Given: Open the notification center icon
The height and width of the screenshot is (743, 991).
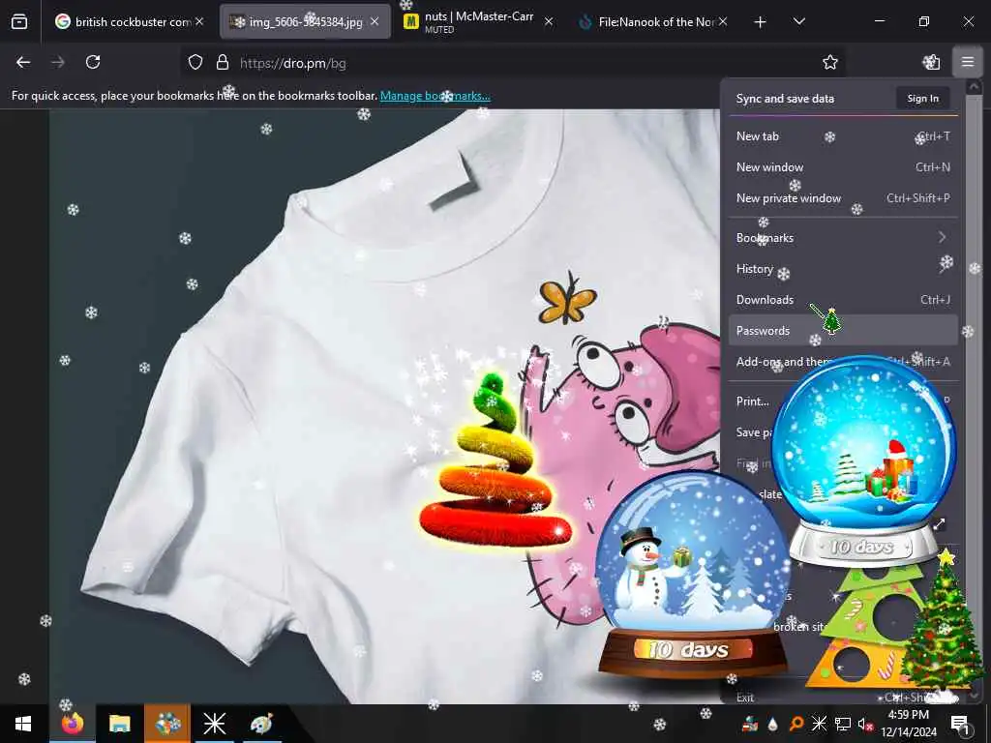Looking at the screenshot, I should click(961, 724).
